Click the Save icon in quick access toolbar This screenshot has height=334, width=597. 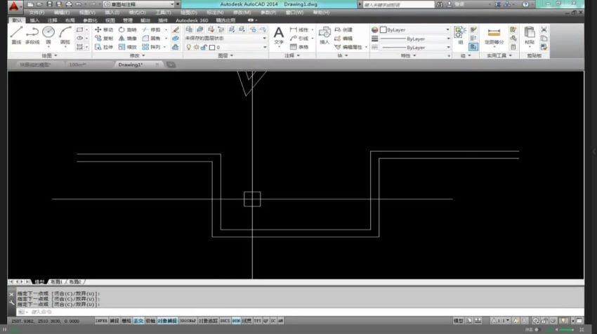pos(49,4)
